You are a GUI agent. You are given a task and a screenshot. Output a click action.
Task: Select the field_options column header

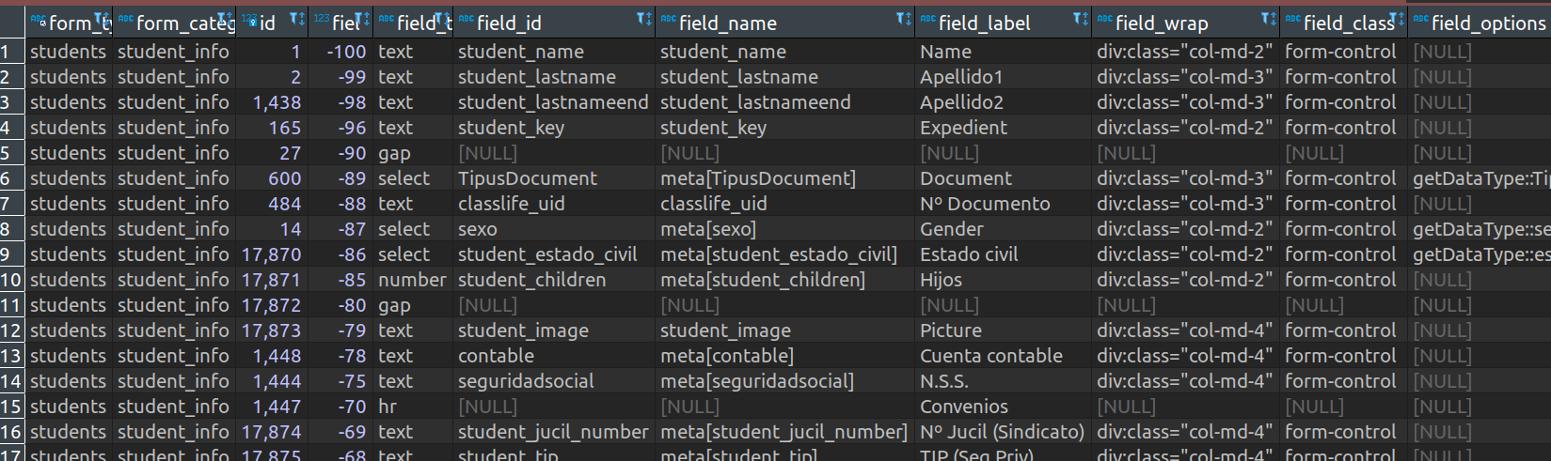1479,23
